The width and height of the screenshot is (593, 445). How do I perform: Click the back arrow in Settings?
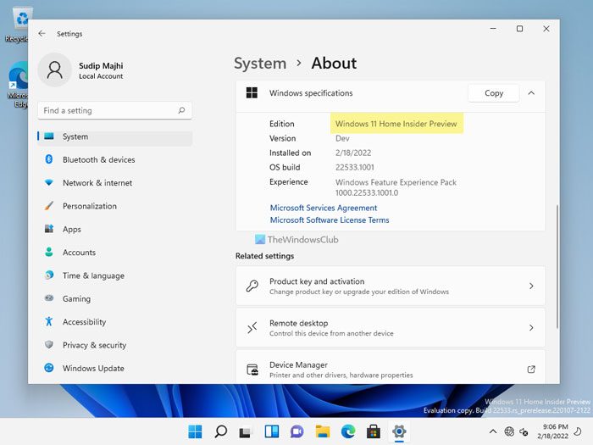[42, 34]
